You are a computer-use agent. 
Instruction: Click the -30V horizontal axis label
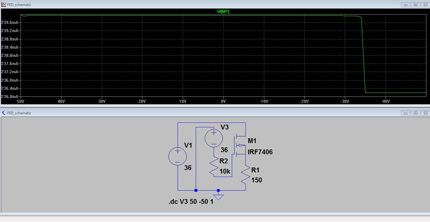(x=345, y=101)
